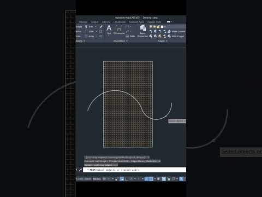Viewport: 262px width, 197px height.
Task: Switch to the Collaborate ribbon tab
Action: tap(120, 22)
